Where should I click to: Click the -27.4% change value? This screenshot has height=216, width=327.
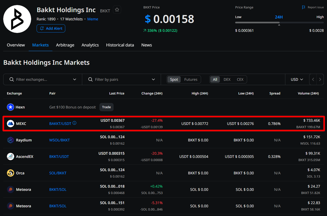tap(157, 120)
